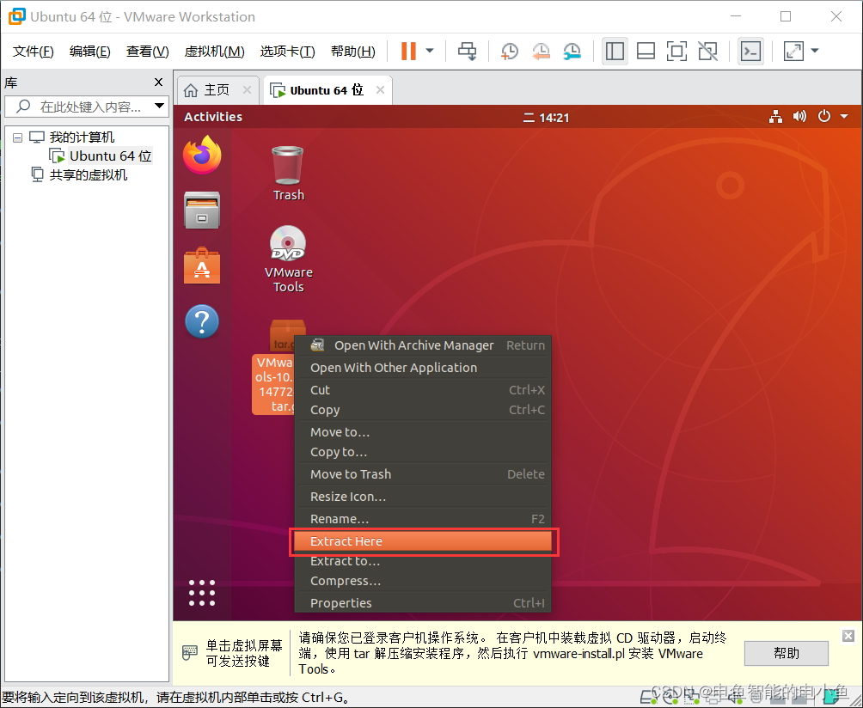This screenshot has height=708, width=863.
Task: Click the Send Ctrl+Alt+Del toolbar icon
Action: pyautogui.click(x=468, y=52)
